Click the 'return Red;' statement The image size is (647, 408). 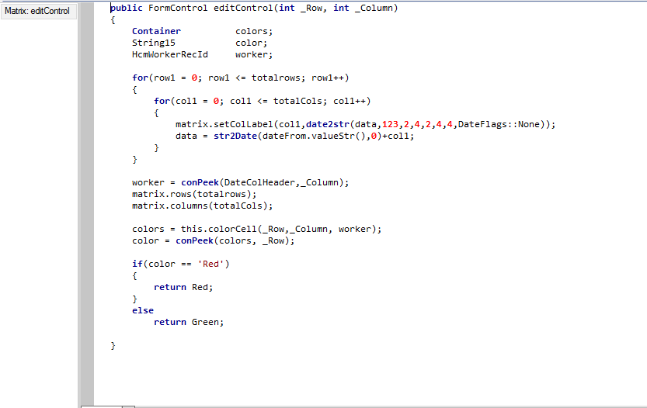coord(183,287)
